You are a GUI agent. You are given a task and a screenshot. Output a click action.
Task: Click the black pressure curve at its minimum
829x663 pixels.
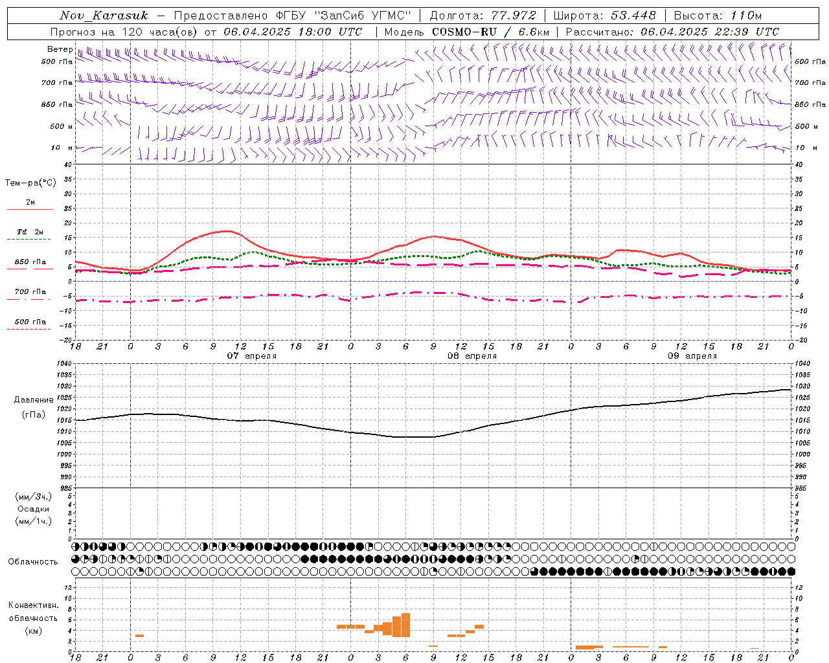(414, 437)
